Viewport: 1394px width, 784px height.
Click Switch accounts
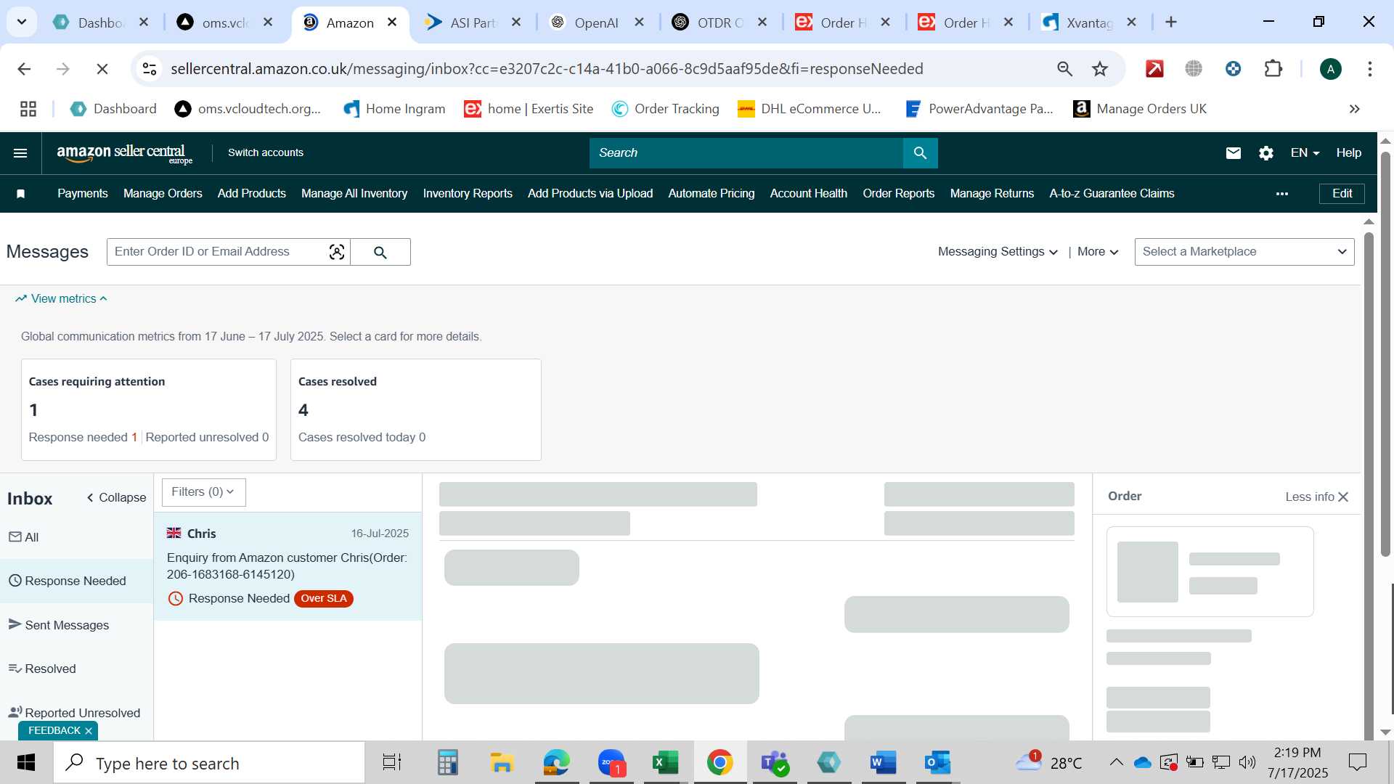tap(266, 153)
